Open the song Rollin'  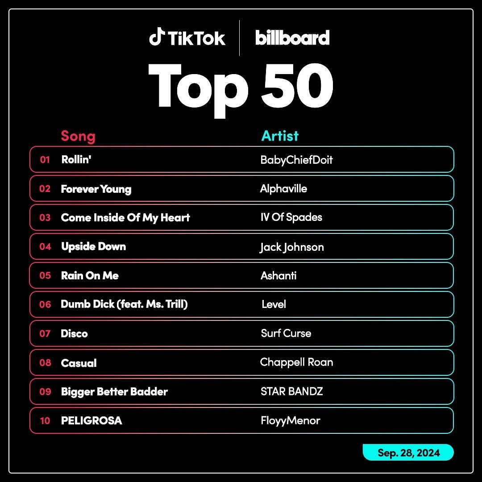coord(76,159)
